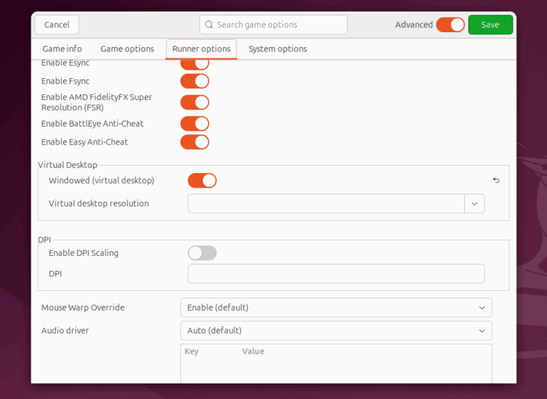Click the magnifier icon in the search bar

tap(209, 25)
